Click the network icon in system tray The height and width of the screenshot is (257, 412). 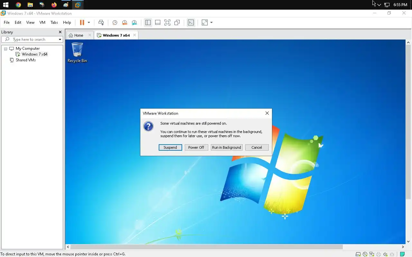tap(387, 5)
